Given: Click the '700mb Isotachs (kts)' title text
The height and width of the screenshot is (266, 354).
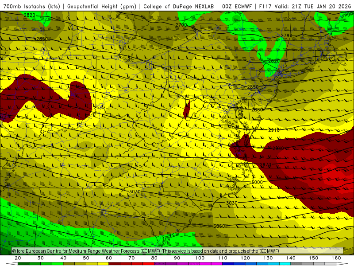Looking at the screenshot, I should pos(31,6).
